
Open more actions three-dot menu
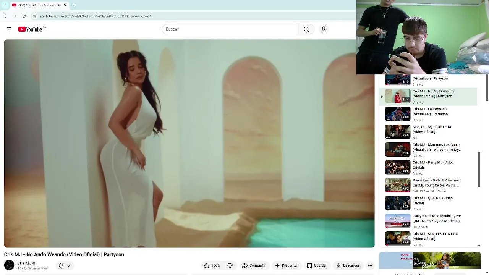pos(370,265)
